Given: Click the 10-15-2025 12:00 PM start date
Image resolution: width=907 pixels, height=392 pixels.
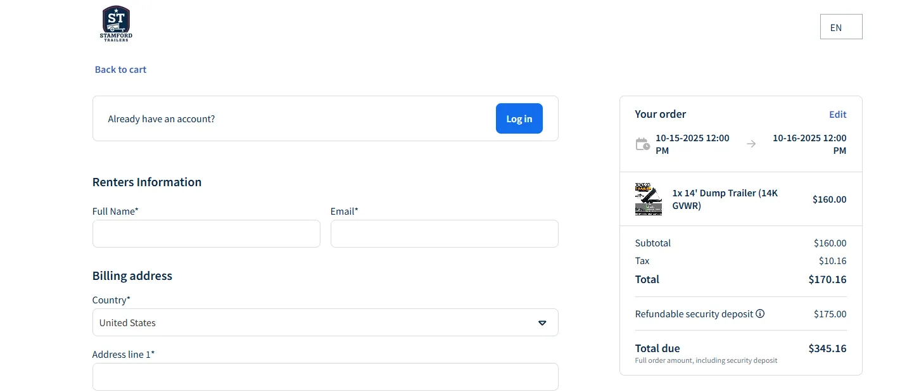Looking at the screenshot, I should click(692, 144).
